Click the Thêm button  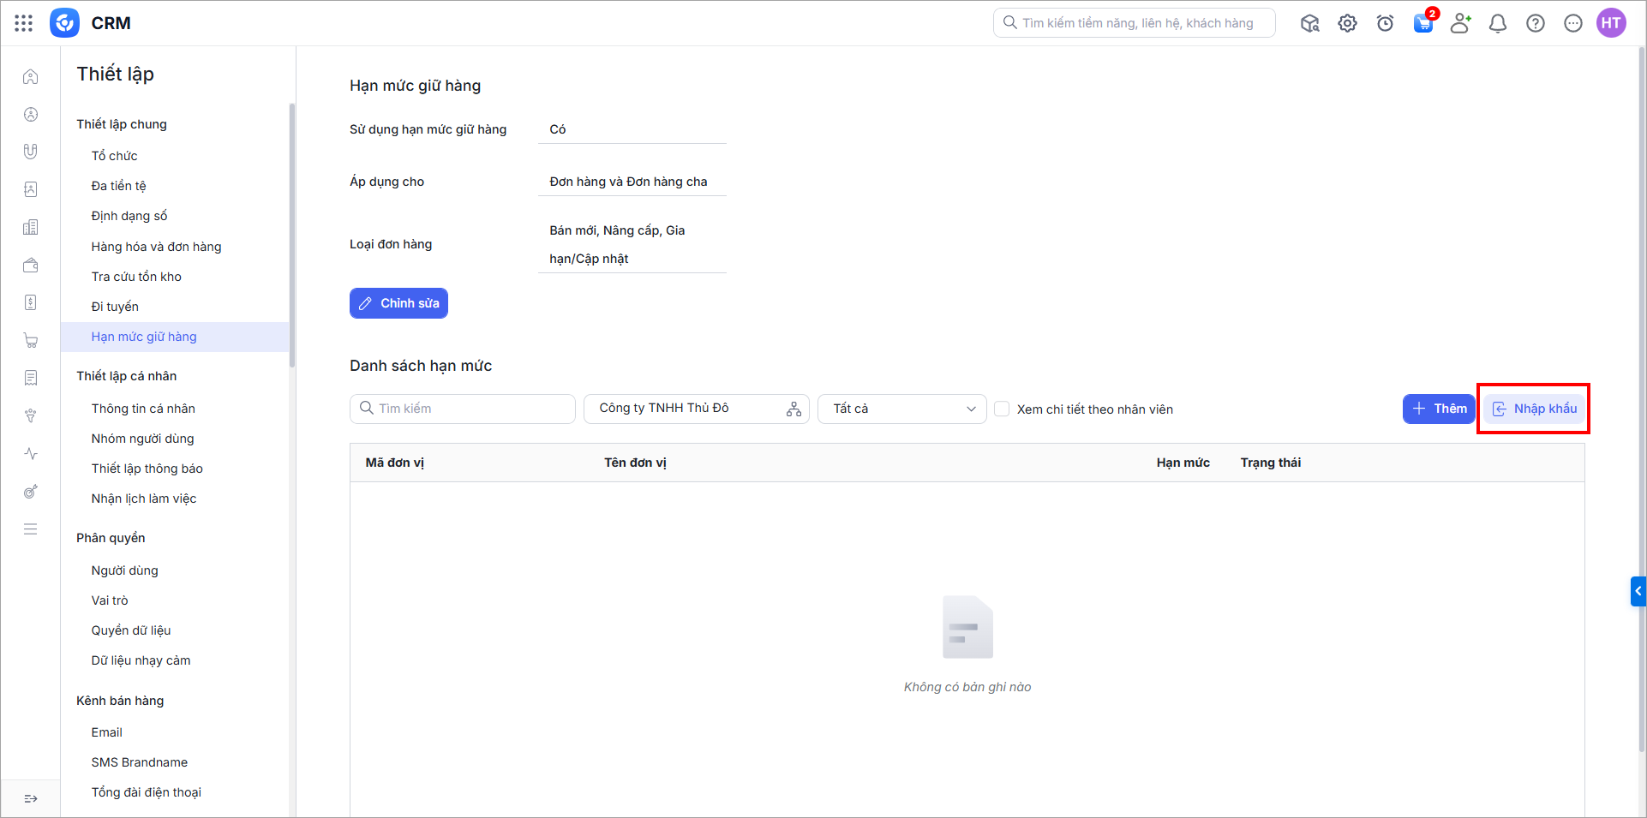click(x=1438, y=409)
